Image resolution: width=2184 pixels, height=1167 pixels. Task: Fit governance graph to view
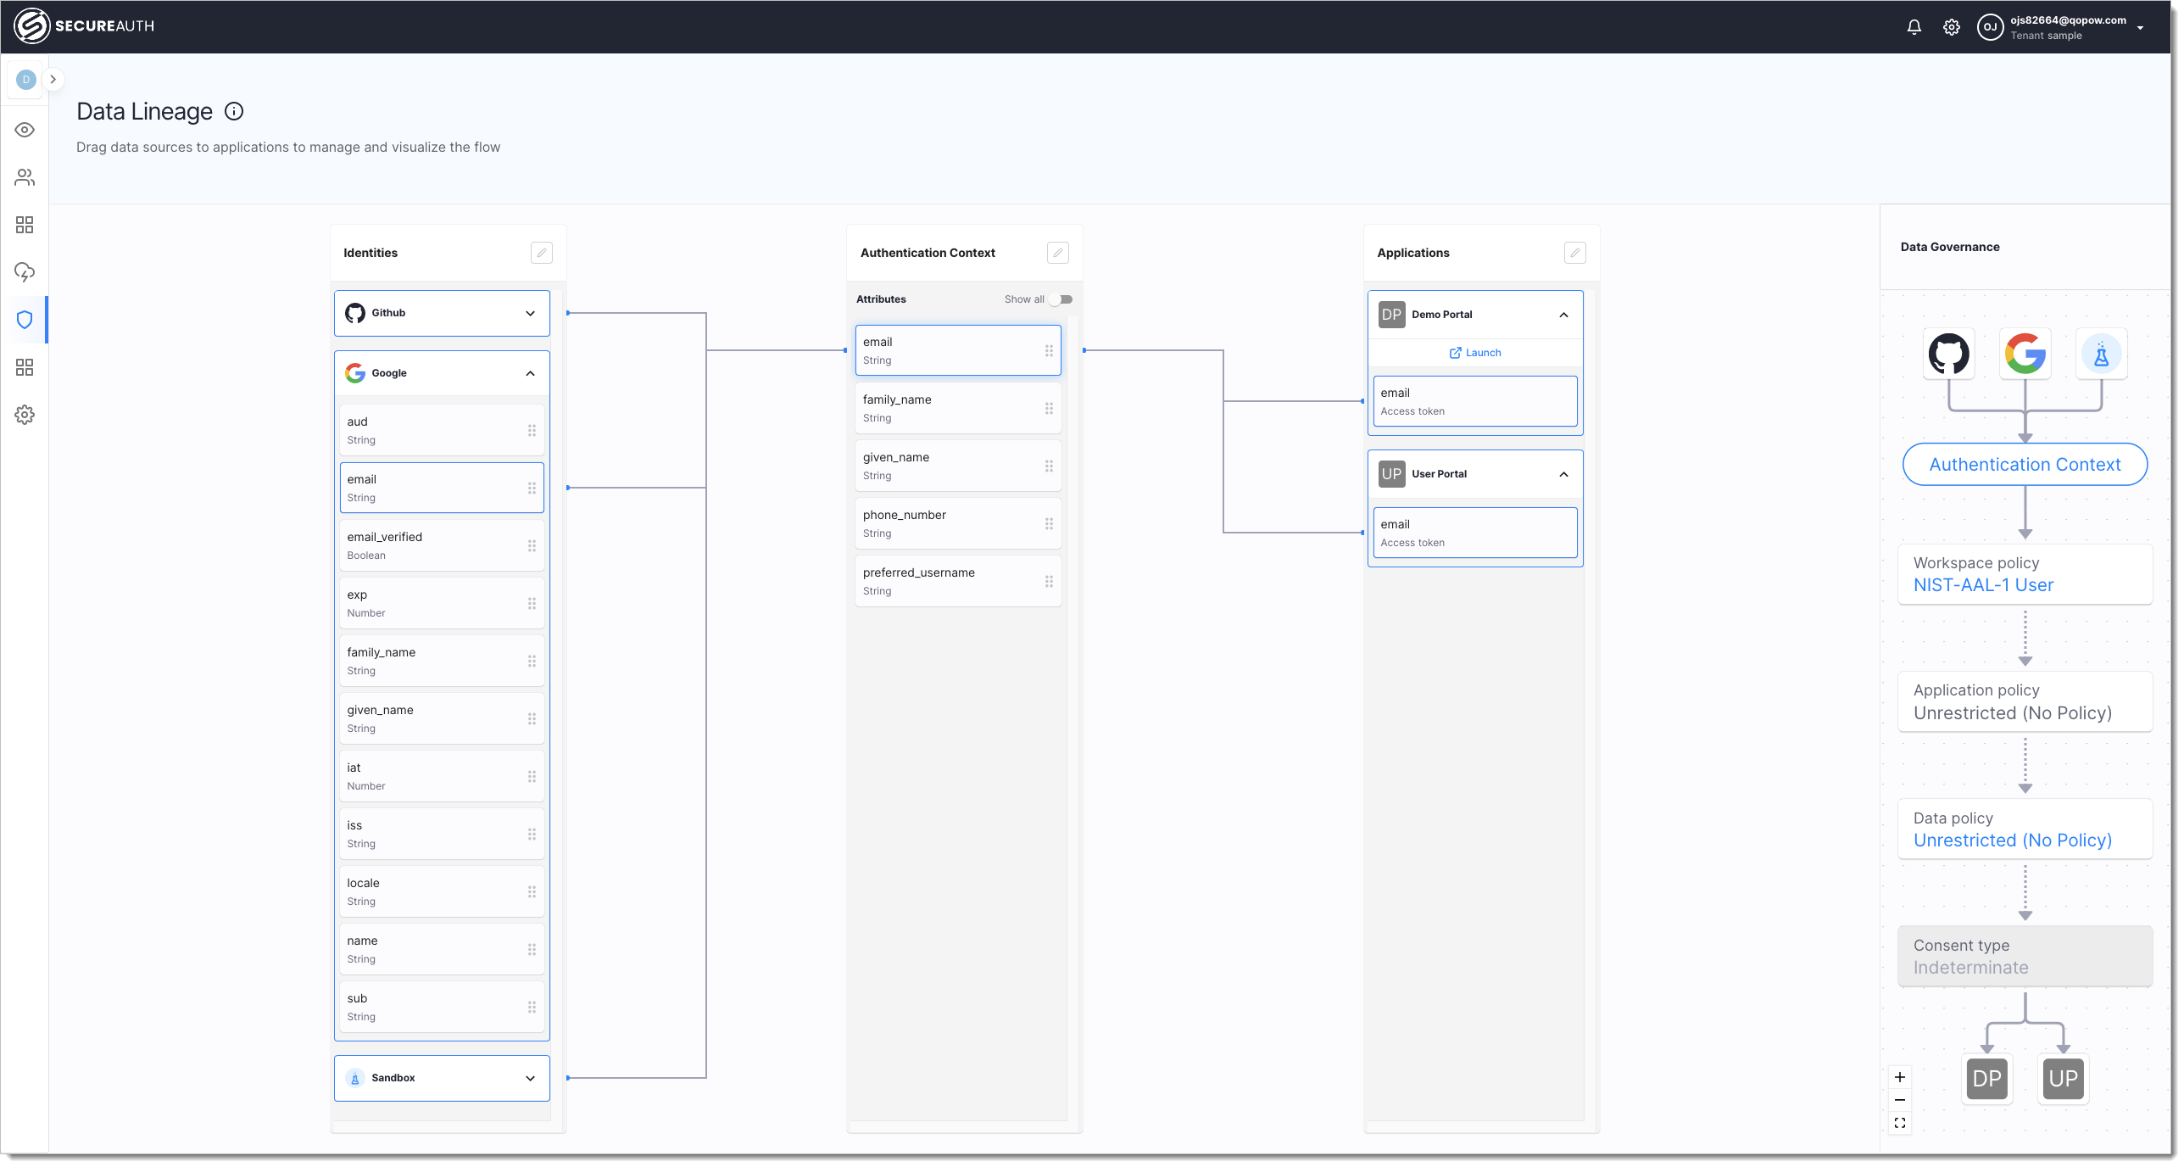coord(1900,1123)
